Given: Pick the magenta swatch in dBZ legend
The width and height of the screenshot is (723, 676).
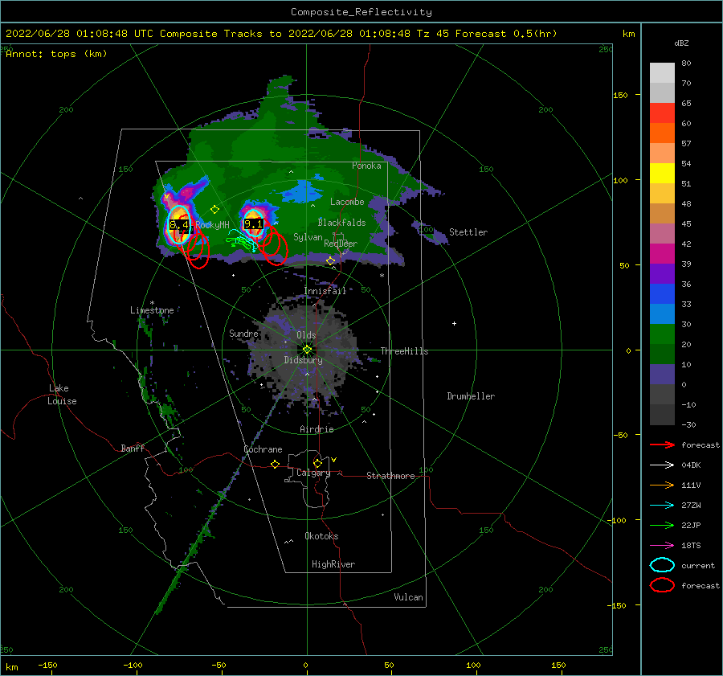Looking at the screenshot, I should (662, 254).
